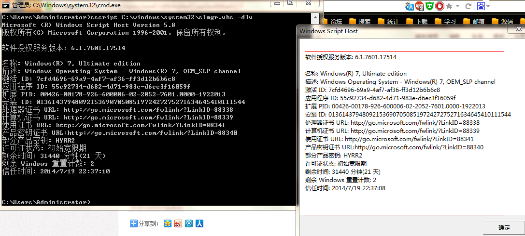This screenshot has height=236, width=525.
Task: Share to QZone with yellow star icon
Action: point(168,223)
